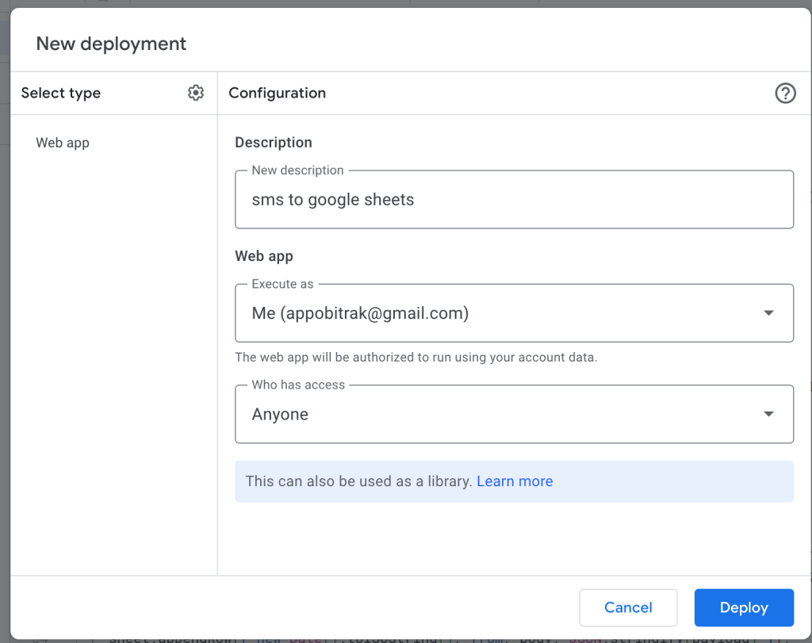Image resolution: width=812 pixels, height=643 pixels.
Task: Click the blue Deploy button
Action: point(743,607)
